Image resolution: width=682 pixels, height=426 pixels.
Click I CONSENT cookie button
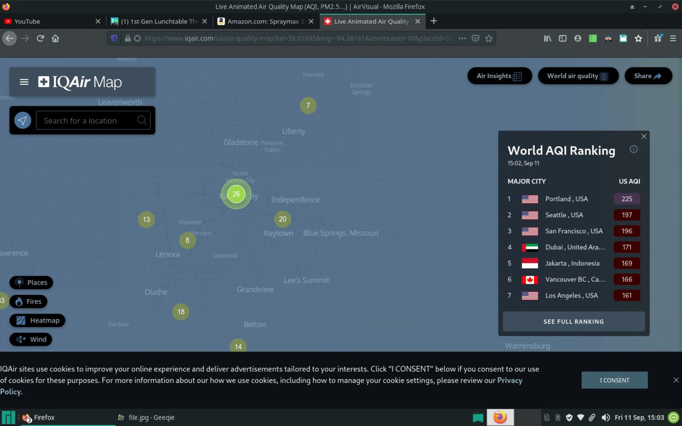(614, 380)
